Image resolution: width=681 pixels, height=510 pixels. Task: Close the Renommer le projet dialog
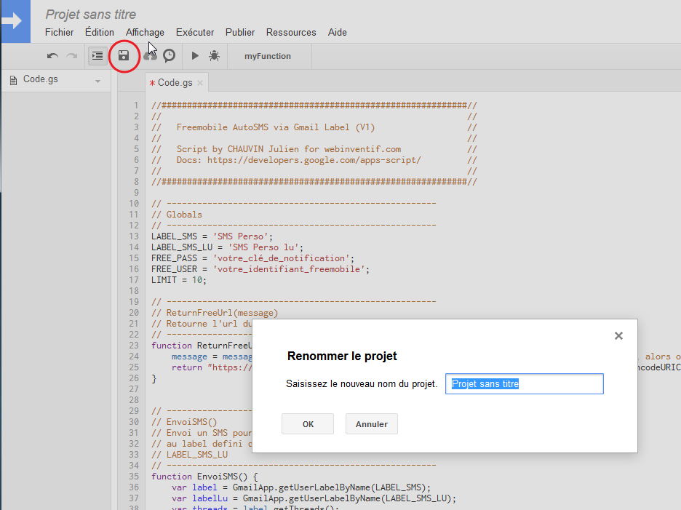pos(619,336)
